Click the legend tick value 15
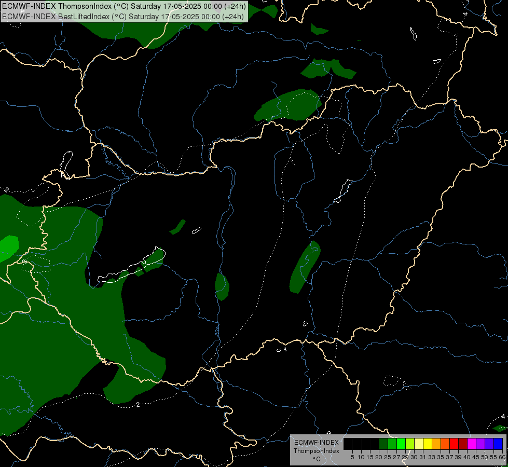508x467 pixels. pyautogui.click(x=370, y=457)
